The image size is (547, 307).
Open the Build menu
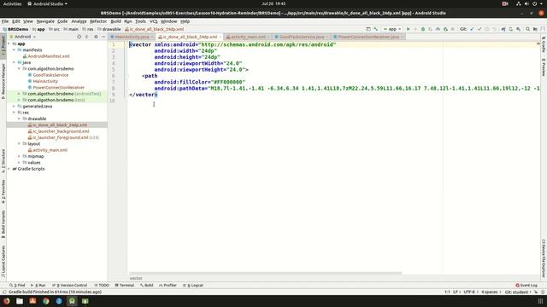click(115, 21)
